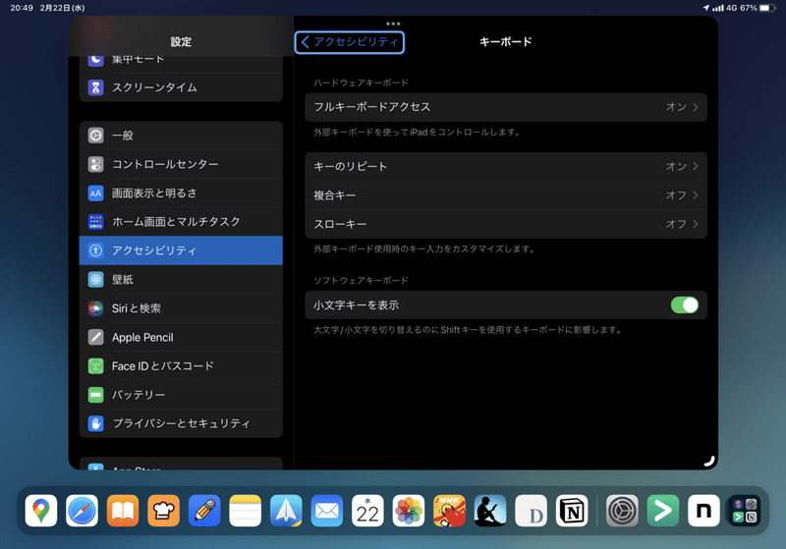Tap the Siri icon in sidebar
The height and width of the screenshot is (549, 786).
pyautogui.click(x=95, y=308)
